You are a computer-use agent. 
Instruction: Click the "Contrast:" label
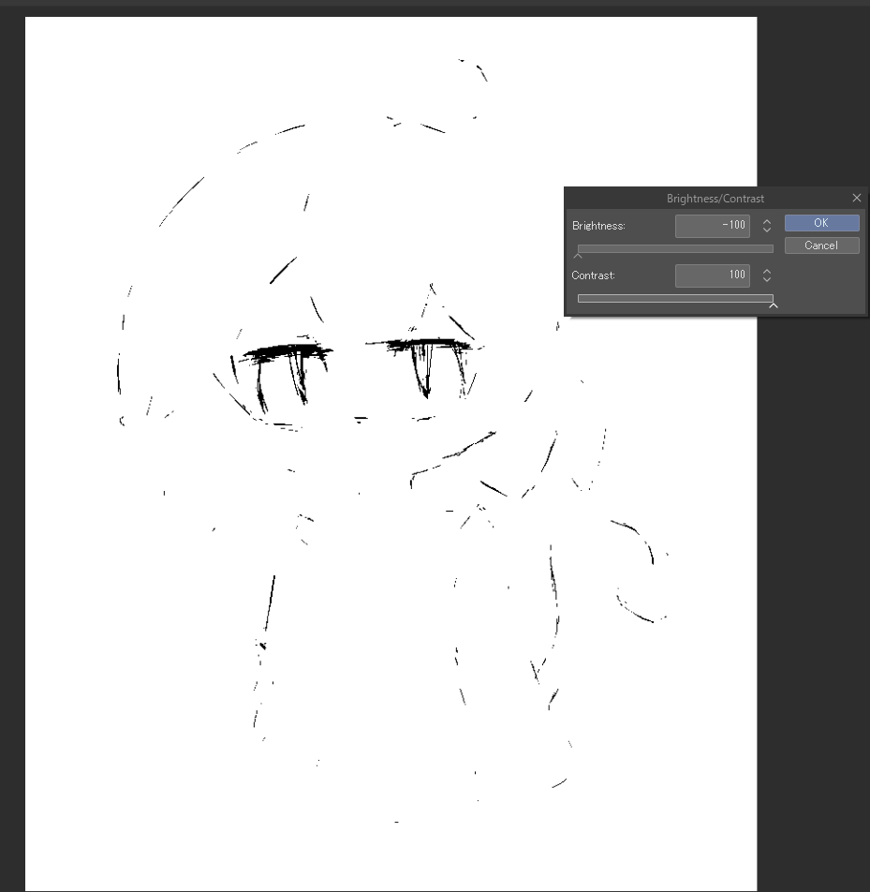point(593,275)
